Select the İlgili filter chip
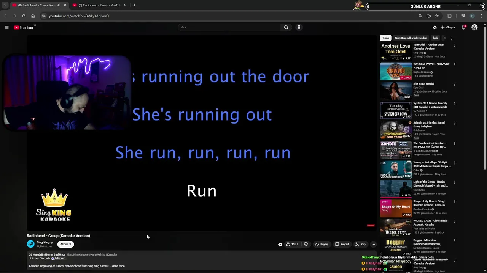This screenshot has height=273, width=487. coord(435,38)
